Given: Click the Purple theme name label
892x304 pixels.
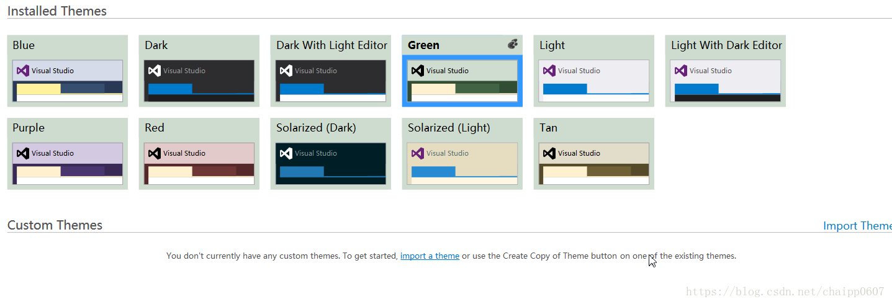Looking at the screenshot, I should click(29, 128).
